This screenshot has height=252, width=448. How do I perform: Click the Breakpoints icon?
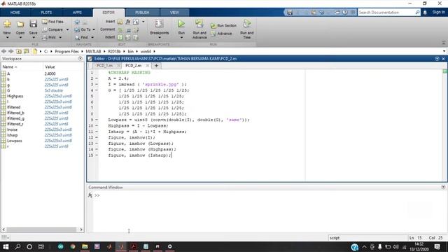[159, 24]
